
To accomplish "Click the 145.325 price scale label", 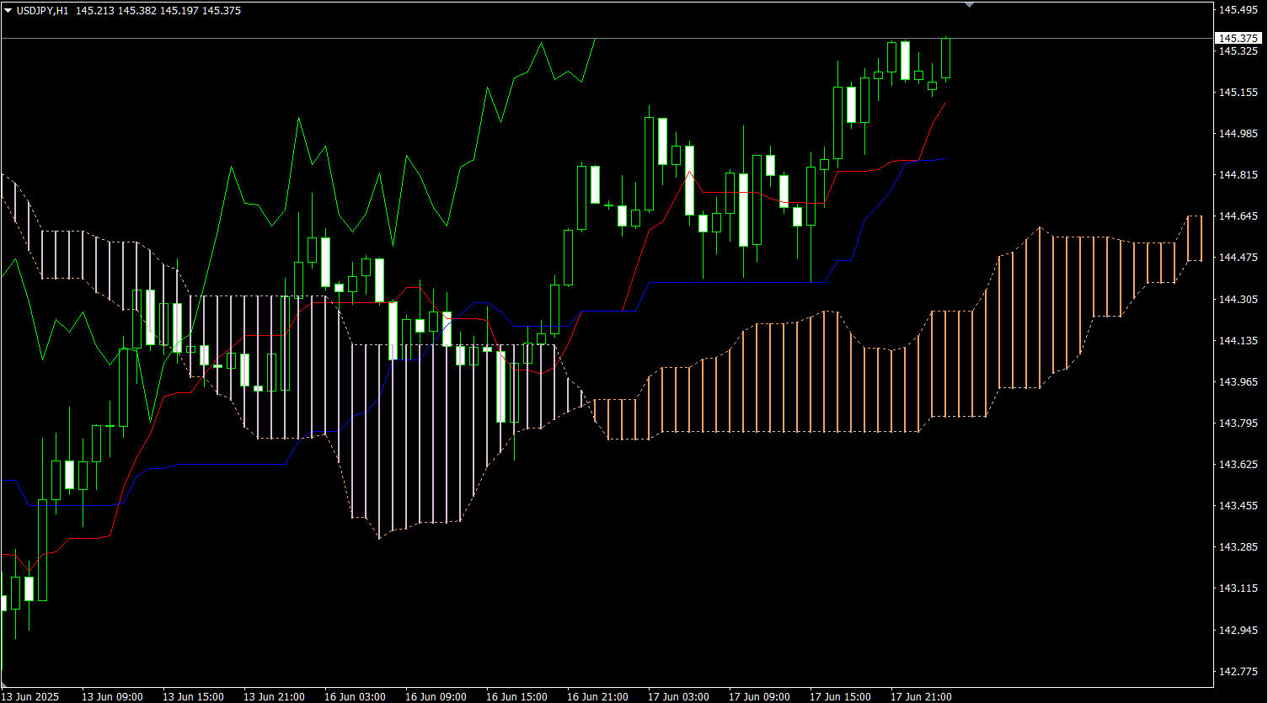I will pyautogui.click(x=1239, y=51).
